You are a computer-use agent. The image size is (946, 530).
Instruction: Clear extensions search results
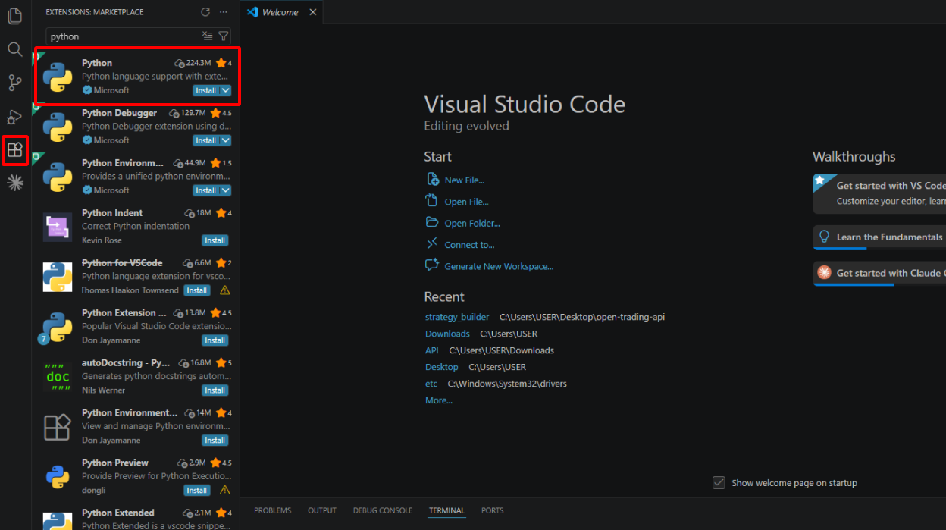(x=208, y=36)
